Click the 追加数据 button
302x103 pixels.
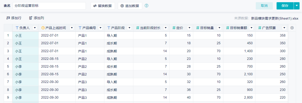point(130,6)
